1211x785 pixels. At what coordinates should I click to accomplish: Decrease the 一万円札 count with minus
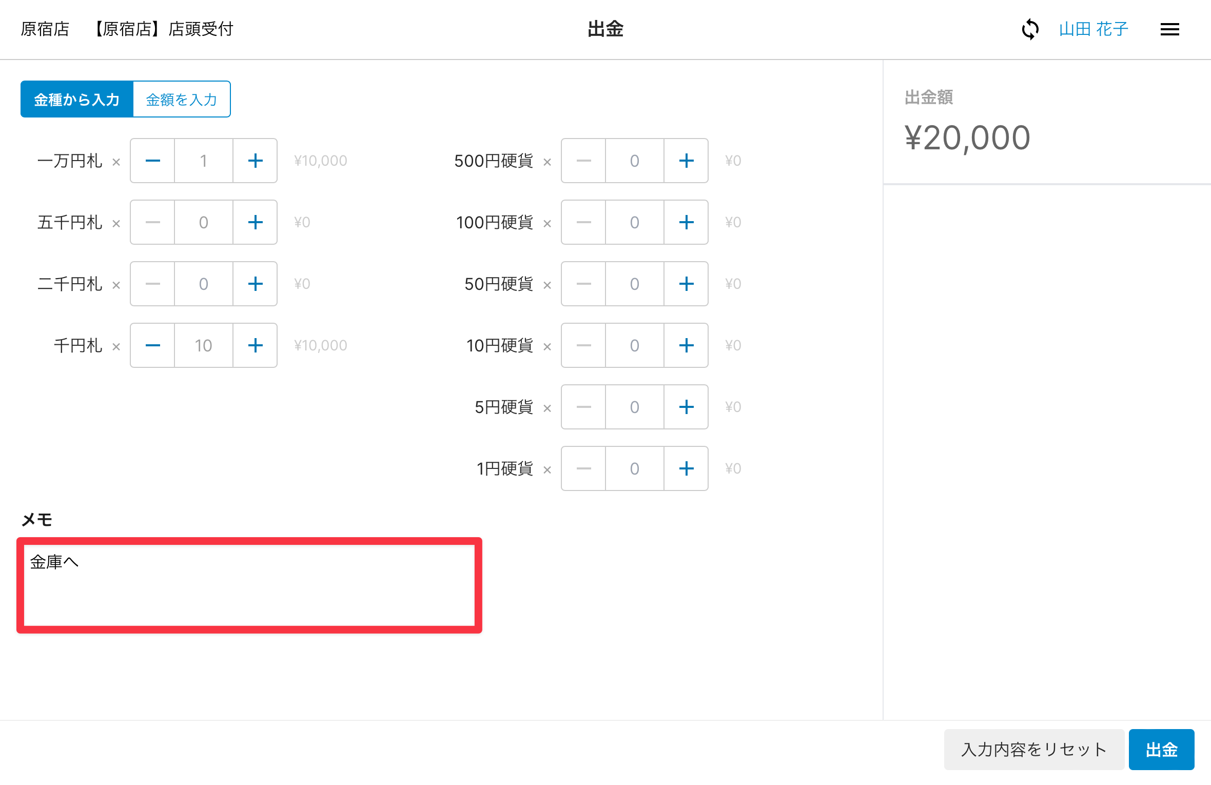pos(152,161)
